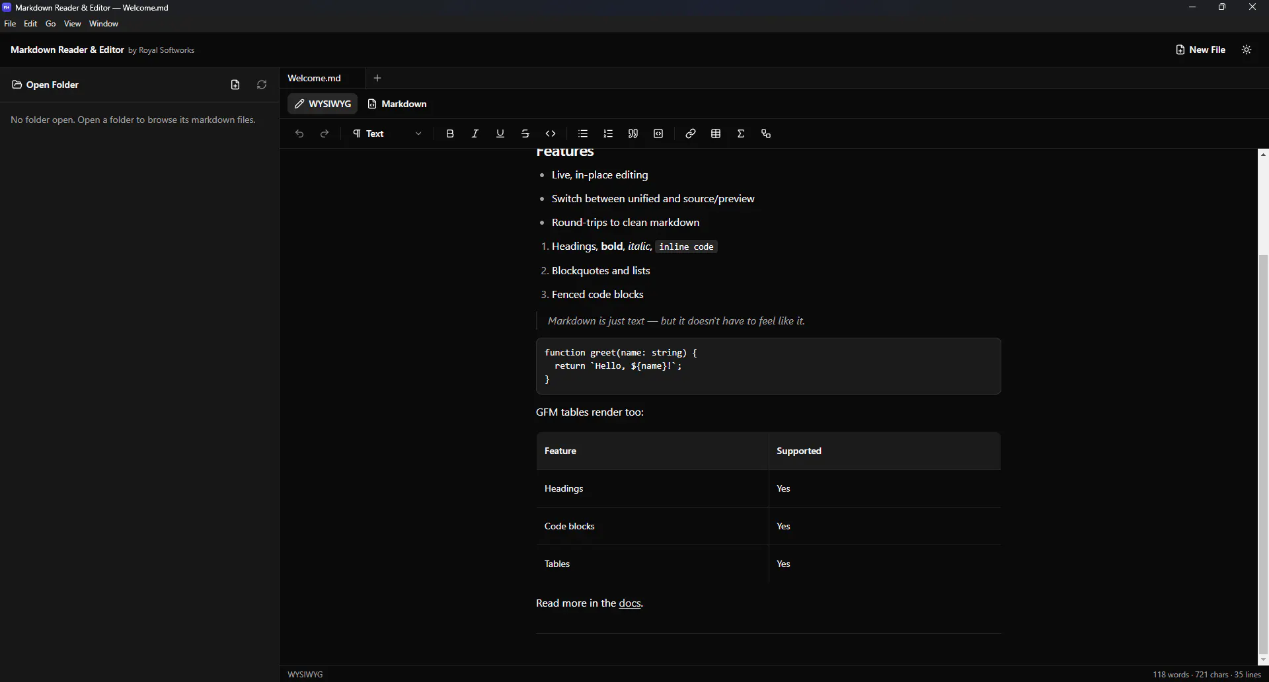Select the Welcome.md tab
The height and width of the screenshot is (682, 1269).
pos(322,79)
